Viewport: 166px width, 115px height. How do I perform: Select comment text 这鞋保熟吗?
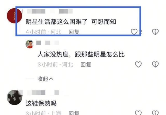(41, 103)
